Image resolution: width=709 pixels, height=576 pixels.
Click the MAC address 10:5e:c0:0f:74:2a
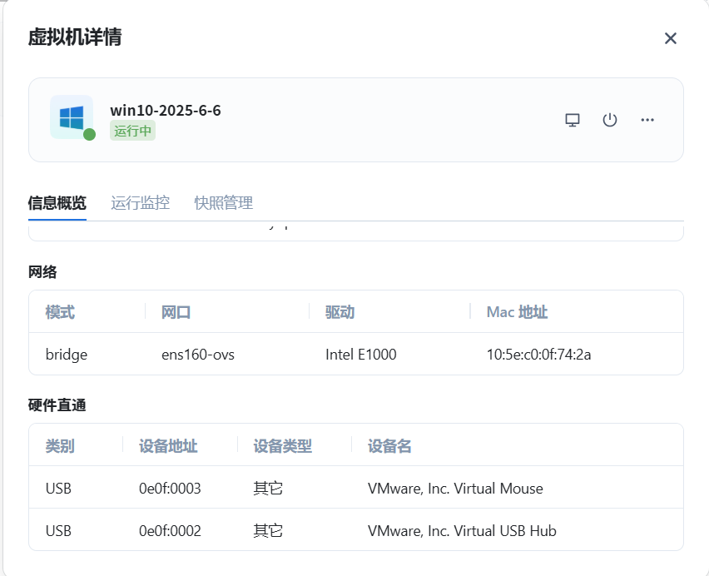538,355
